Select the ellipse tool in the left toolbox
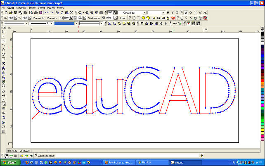Screen dimensions: 265x166 3,54
